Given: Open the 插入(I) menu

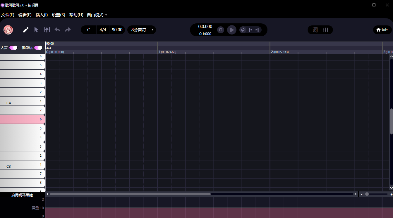Looking at the screenshot, I should pyautogui.click(x=42, y=15).
